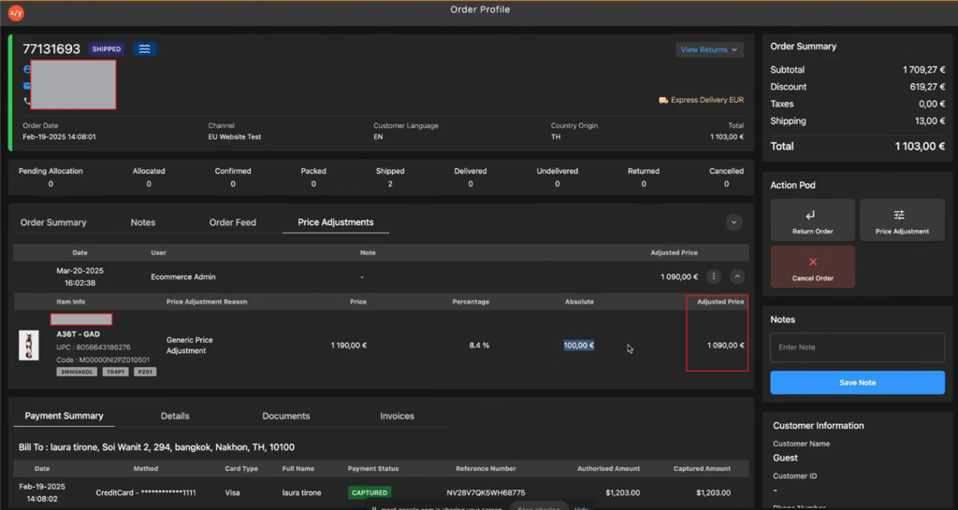Click the Subtotal 1 709,27 € amount
Viewport: 958px width, 510px height.
(x=923, y=69)
